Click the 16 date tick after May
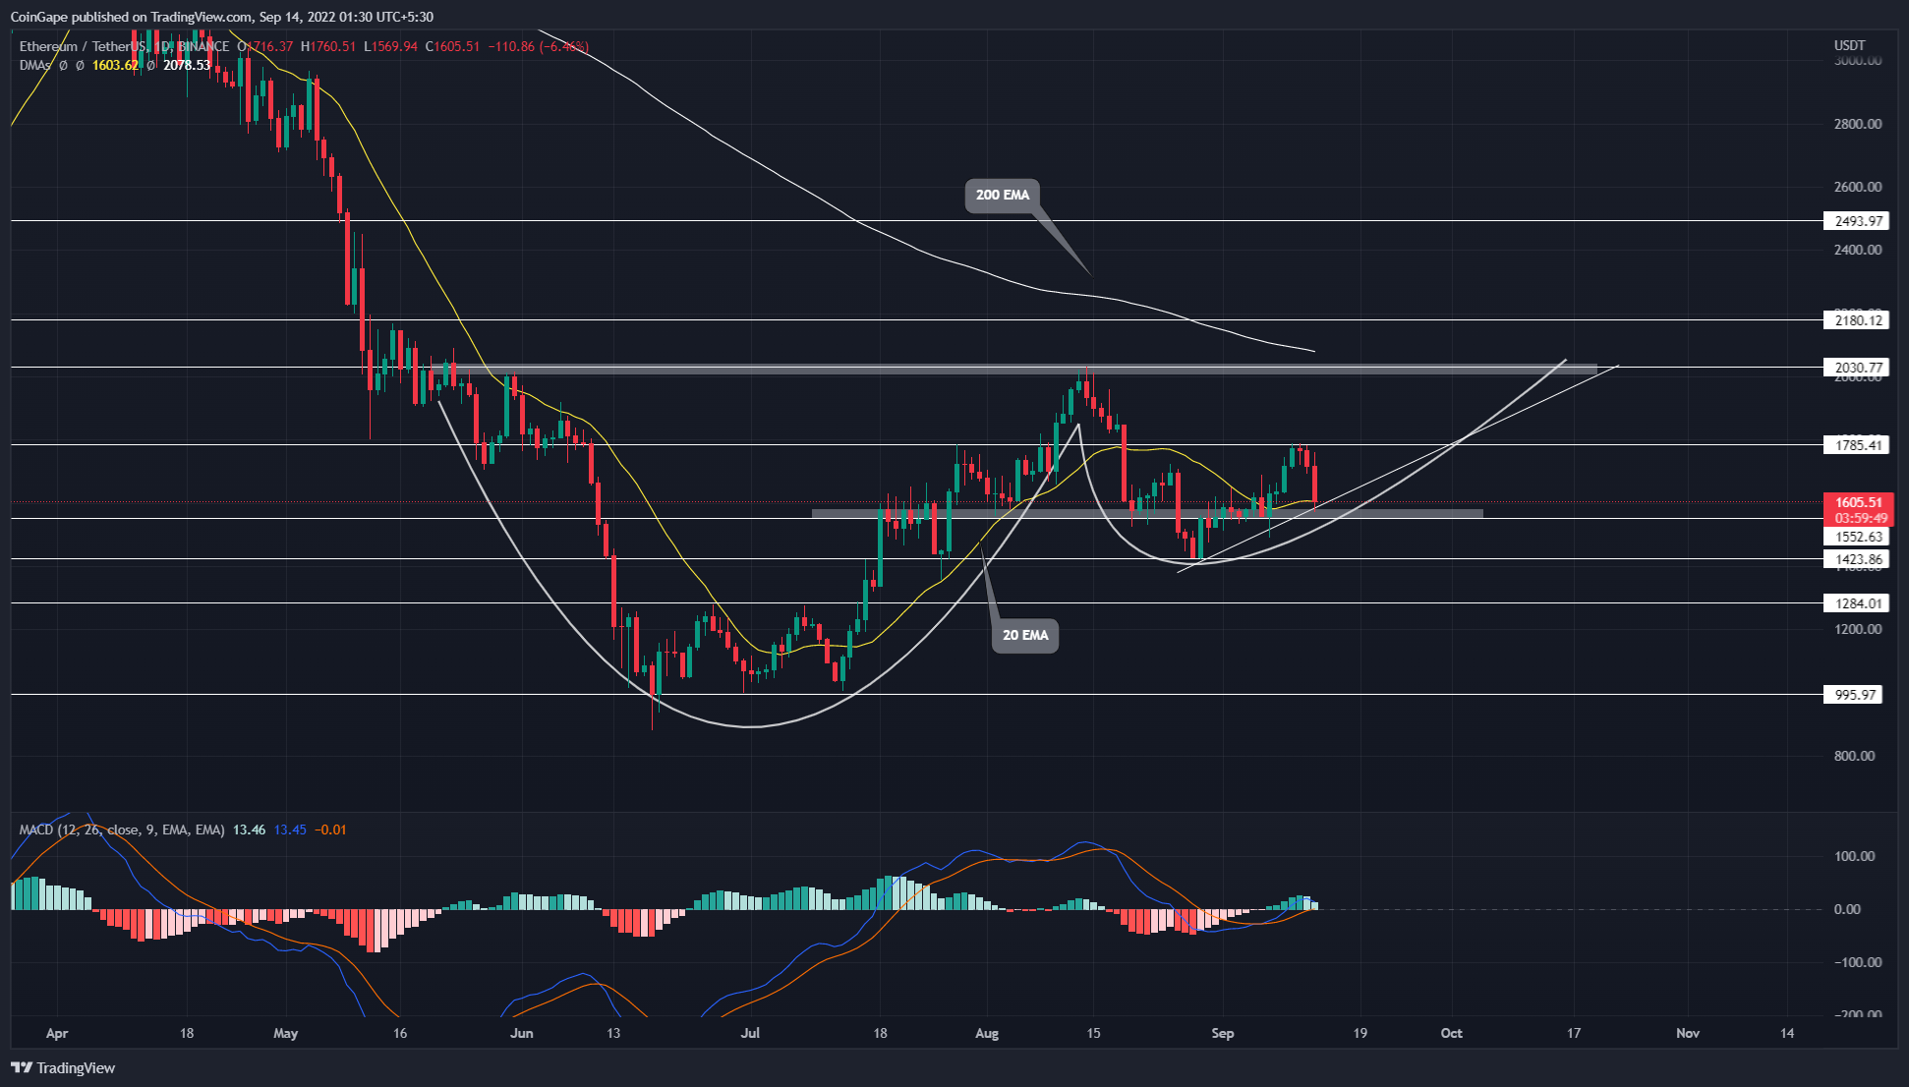The image size is (1909, 1087). 399,1033
